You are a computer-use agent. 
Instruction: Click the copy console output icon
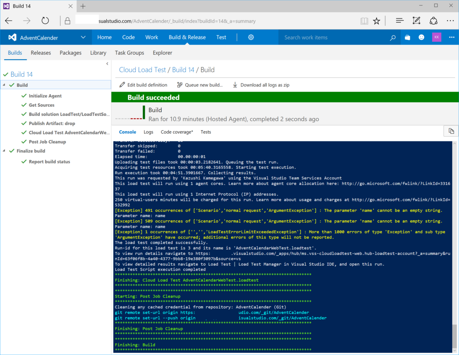(x=451, y=131)
